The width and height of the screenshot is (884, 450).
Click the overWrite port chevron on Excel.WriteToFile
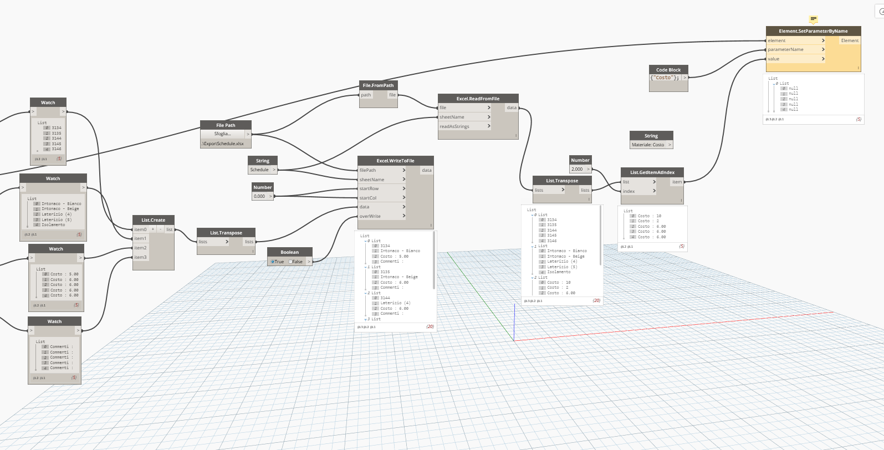(404, 216)
